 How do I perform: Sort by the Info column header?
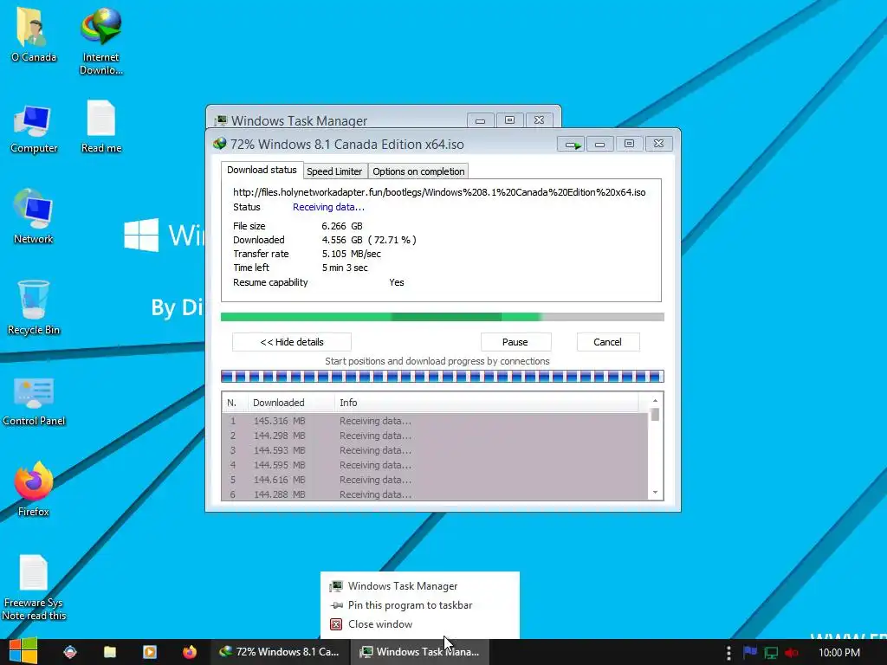tap(487, 403)
